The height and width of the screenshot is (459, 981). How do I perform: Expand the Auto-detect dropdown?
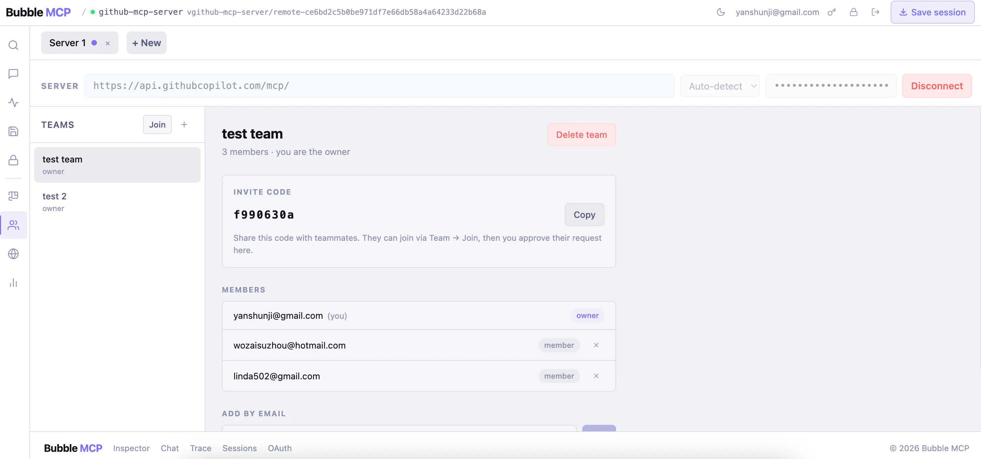tap(720, 86)
